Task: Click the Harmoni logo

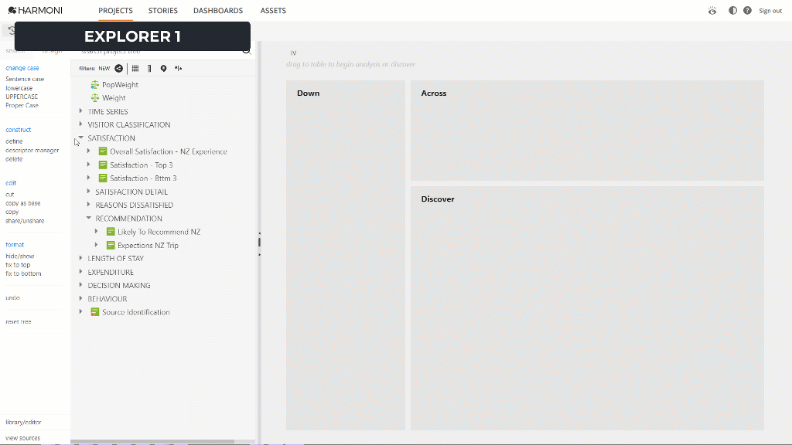Action: [x=36, y=11]
